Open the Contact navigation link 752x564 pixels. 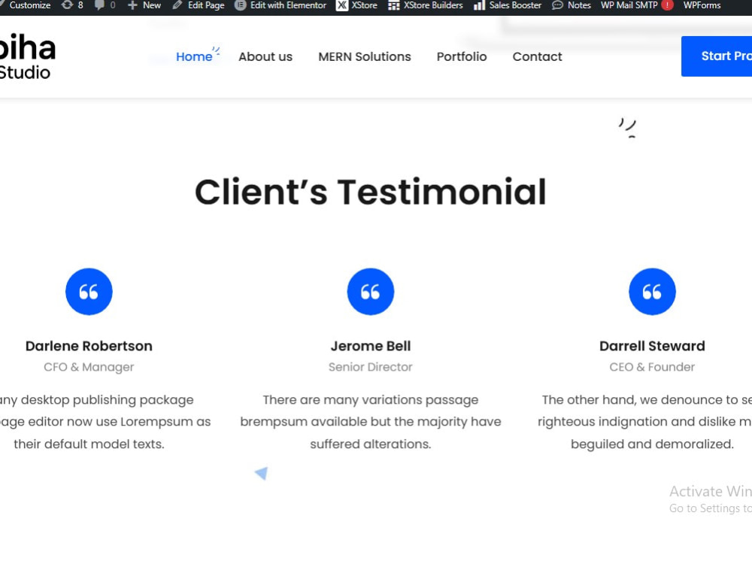click(537, 56)
